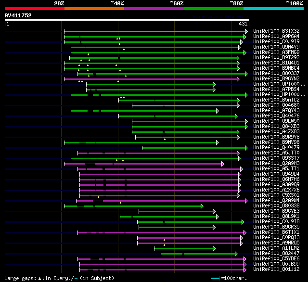The image size is (308, 282).
Task: Click the UniRef100_B9NBC4 label
Action: [276, 68]
